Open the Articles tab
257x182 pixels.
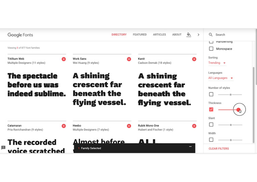click(159, 35)
